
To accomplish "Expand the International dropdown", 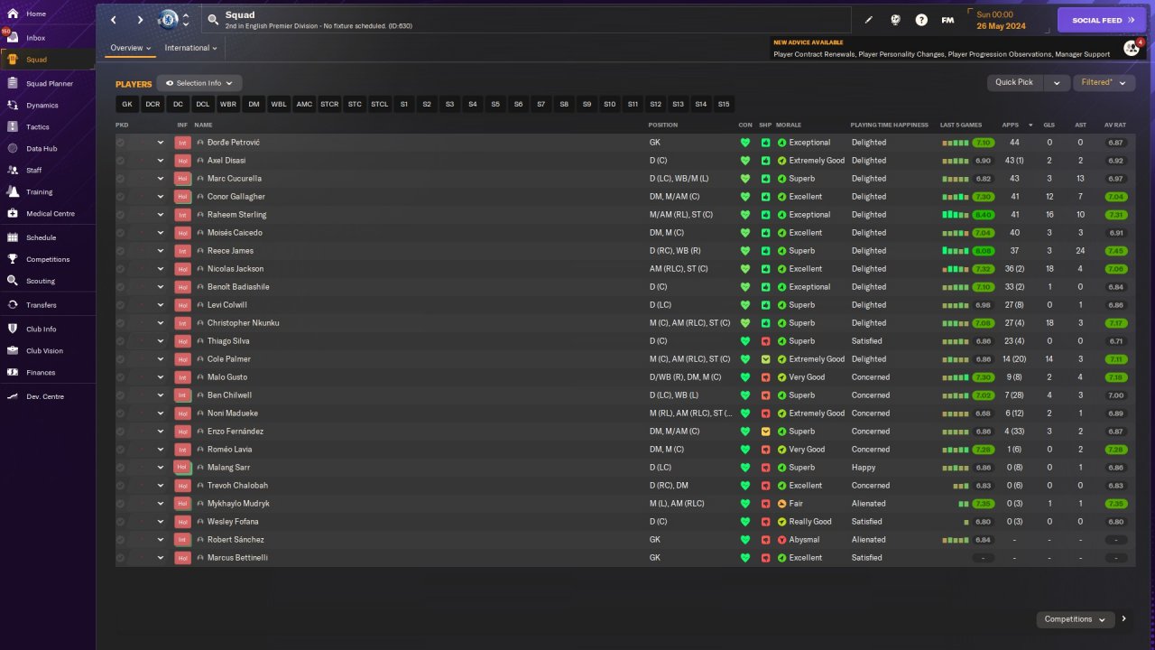I will click(191, 48).
